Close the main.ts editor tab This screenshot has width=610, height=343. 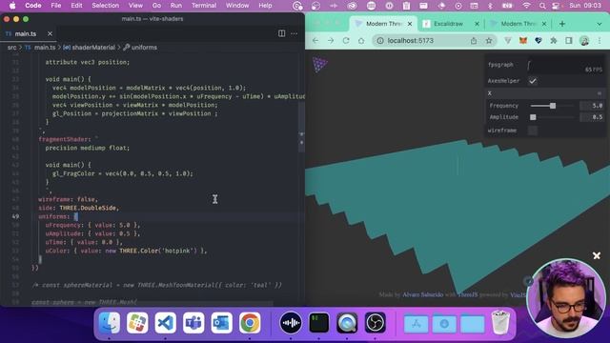[x=50, y=34]
